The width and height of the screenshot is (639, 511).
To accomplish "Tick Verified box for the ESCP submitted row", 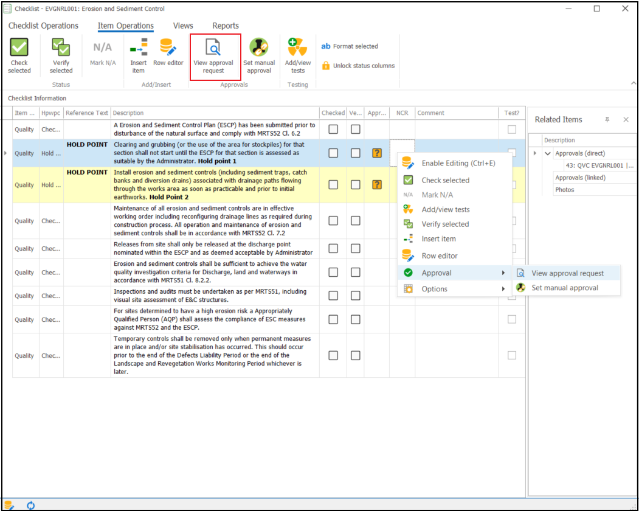I will 355,130.
